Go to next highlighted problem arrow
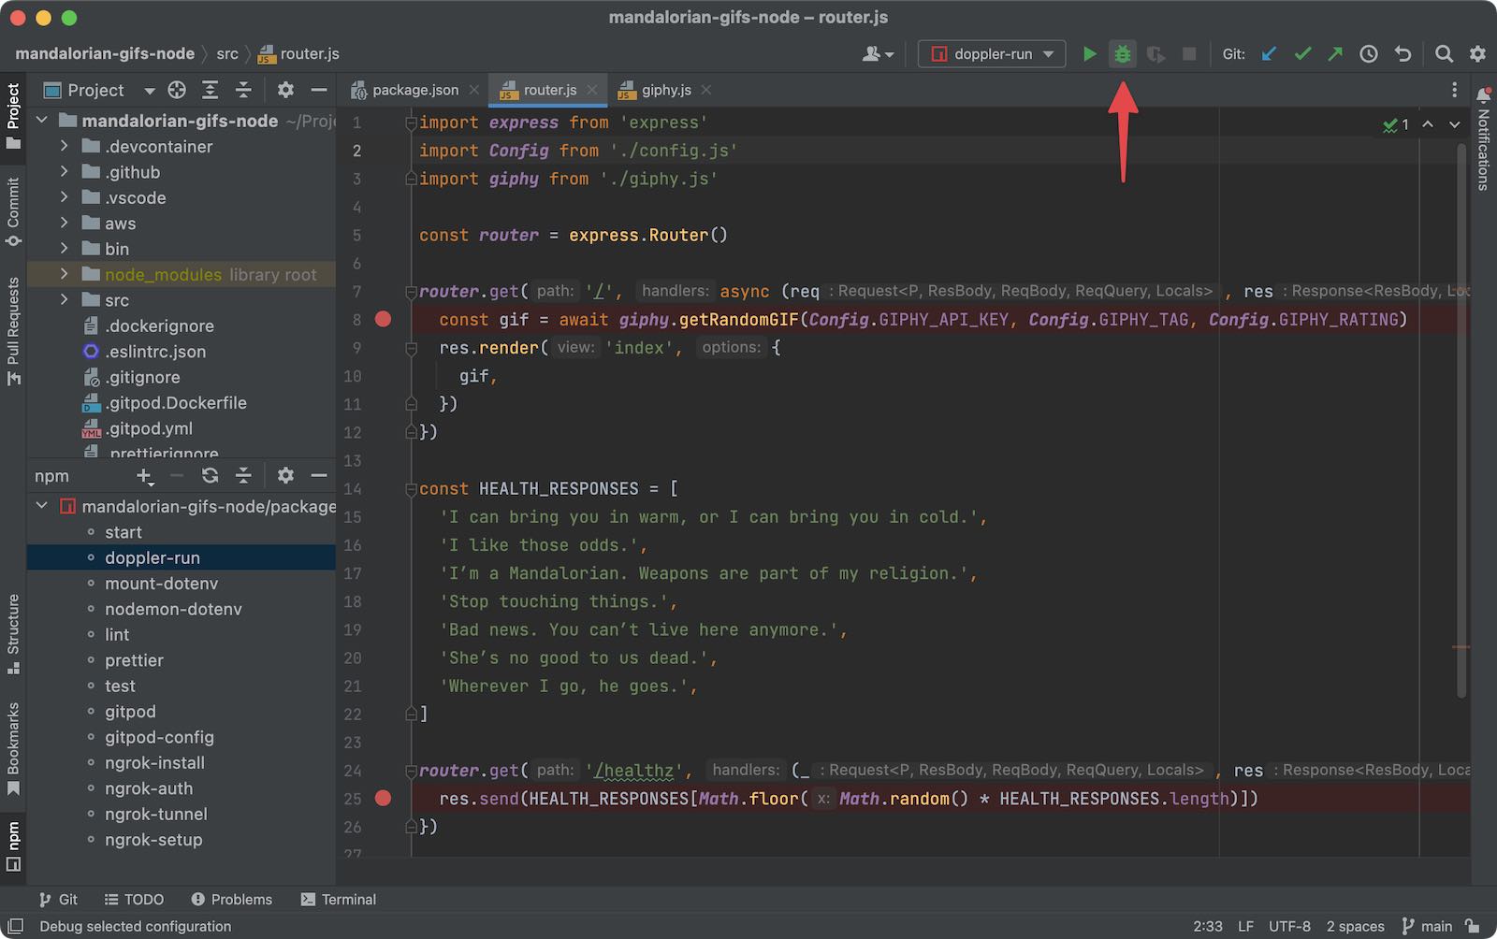The width and height of the screenshot is (1497, 939). pos(1455,124)
